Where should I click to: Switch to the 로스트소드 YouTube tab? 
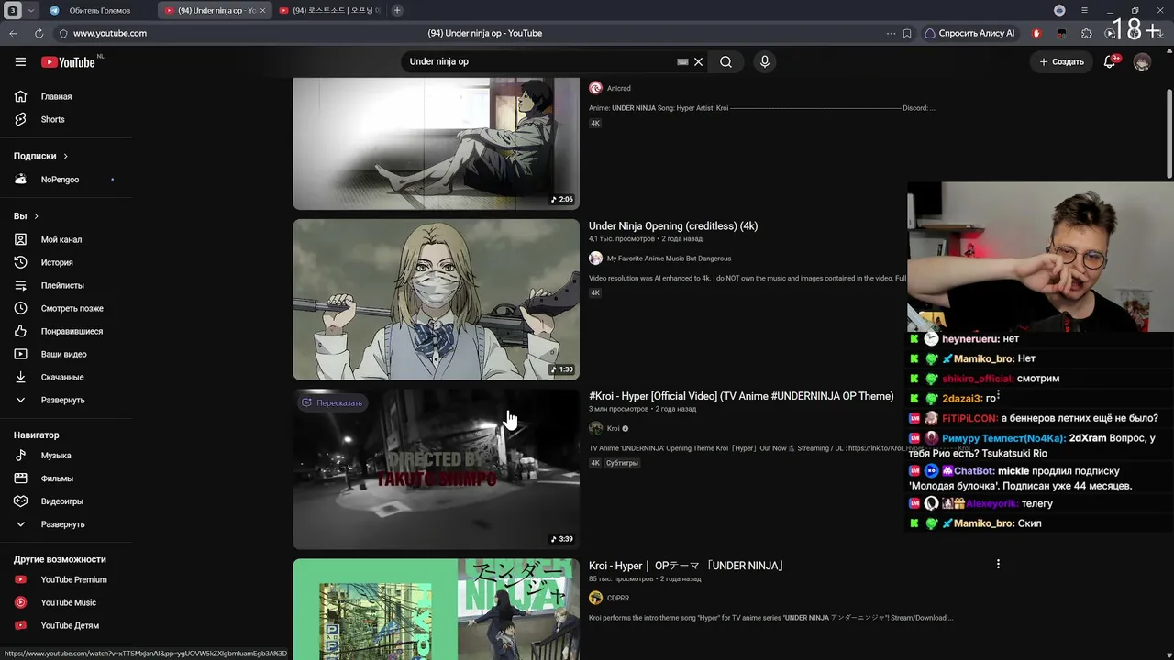pyautogui.click(x=328, y=10)
